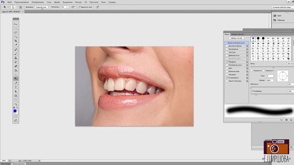Enable Текстура checkbox
The image size is (294, 165).
pyautogui.click(x=227, y=52)
